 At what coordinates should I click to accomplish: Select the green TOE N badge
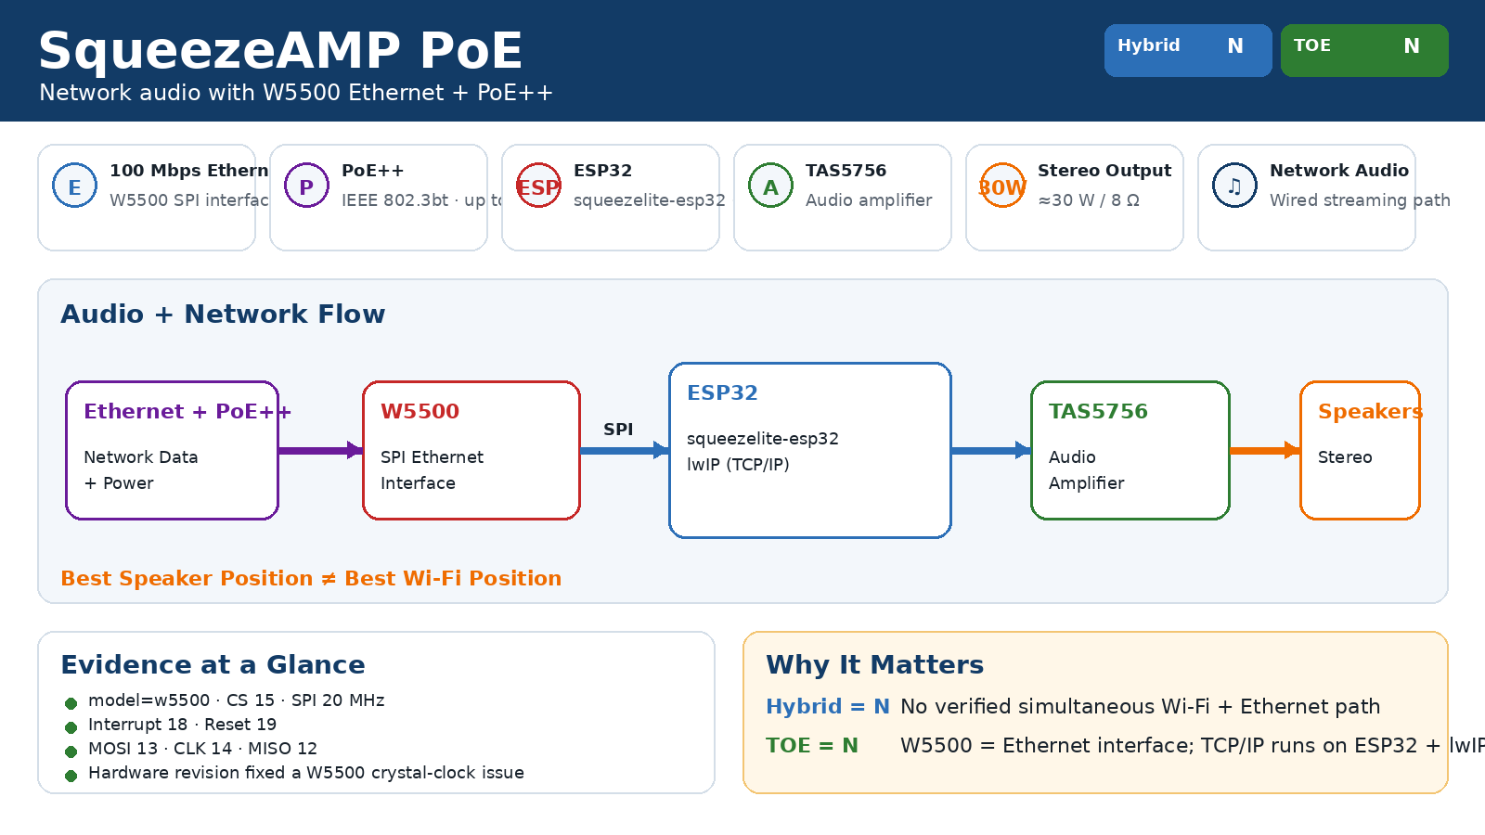pyautogui.click(x=1364, y=50)
